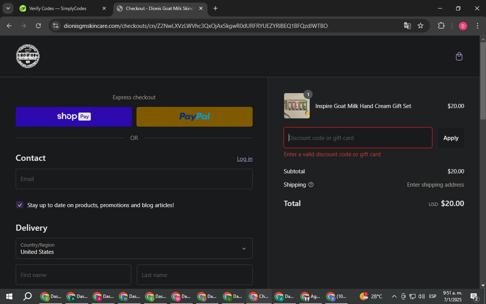
Task: Click the First name field
Action: click(74, 275)
